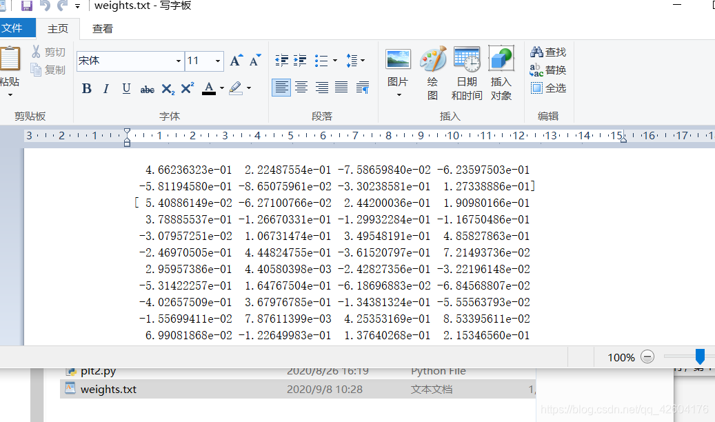Click the value 4.66236323e-01 in the document
This screenshot has height=422, width=715.
pyautogui.click(x=188, y=170)
